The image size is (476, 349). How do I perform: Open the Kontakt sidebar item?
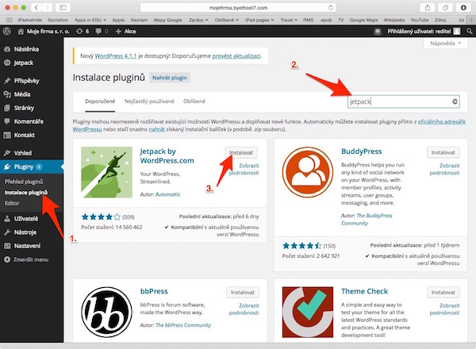(24, 135)
